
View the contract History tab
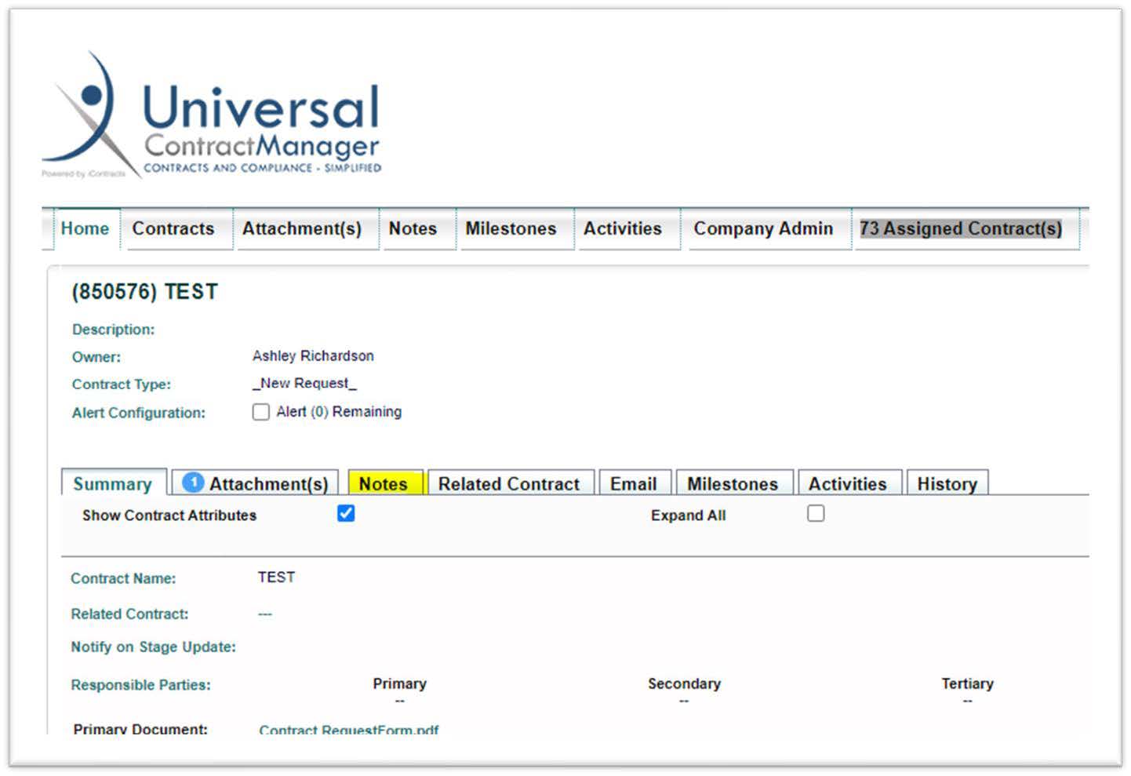(x=947, y=483)
